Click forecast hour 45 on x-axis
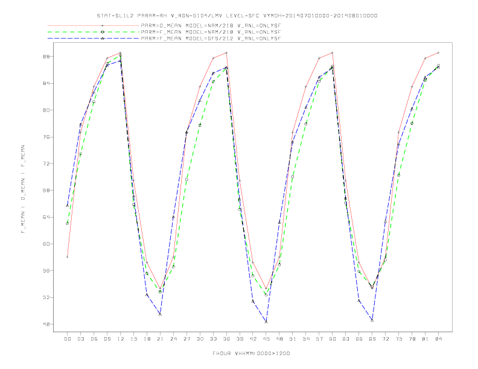The height and width of the screenshot is (369, 478). [x=266, y=339]
